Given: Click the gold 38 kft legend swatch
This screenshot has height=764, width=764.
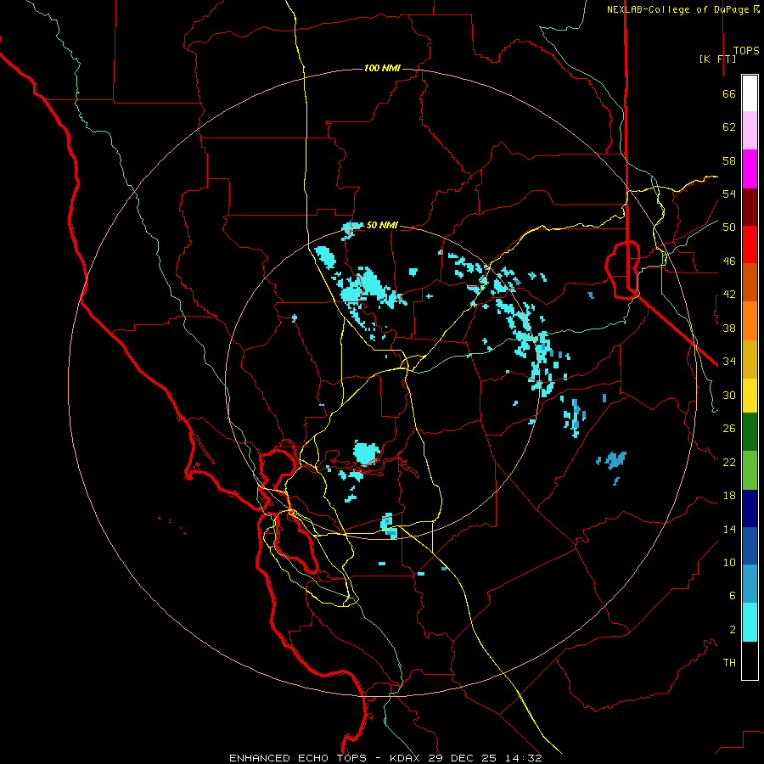Looking at the screenshot, I should pyautogui.click(x=750, y=359).
